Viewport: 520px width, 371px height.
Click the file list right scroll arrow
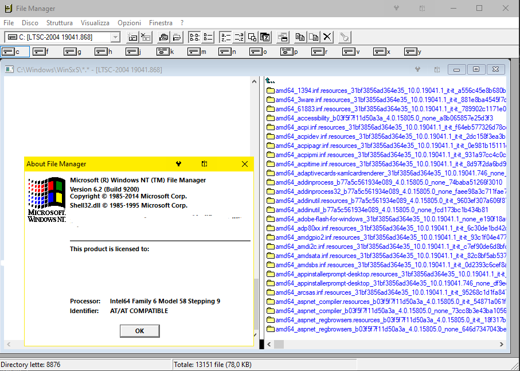tap(502, 345)
